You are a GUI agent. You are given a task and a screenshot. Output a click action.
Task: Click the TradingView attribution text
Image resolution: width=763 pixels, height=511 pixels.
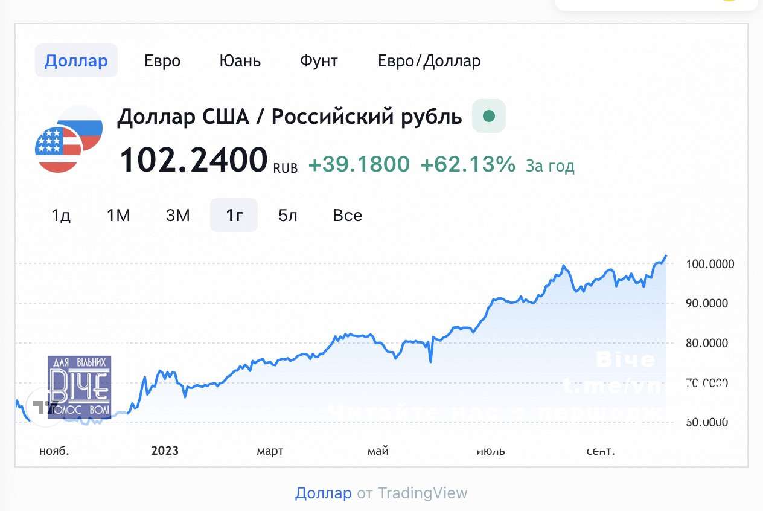[x=423, y=493]
